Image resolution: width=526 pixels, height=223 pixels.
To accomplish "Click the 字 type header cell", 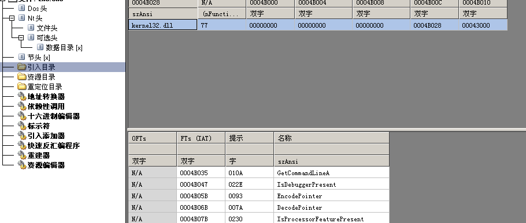I will (x=249, y=161).
